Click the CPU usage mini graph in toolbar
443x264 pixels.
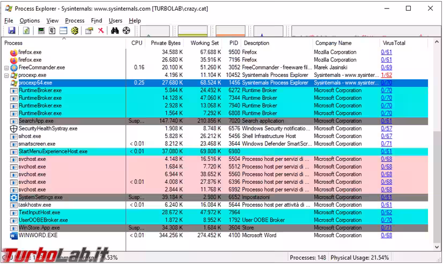click(x=154, y=31)
